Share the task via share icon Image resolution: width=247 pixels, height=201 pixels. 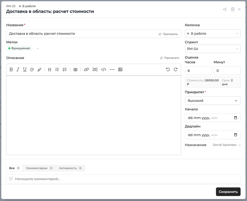click(225, 9)
